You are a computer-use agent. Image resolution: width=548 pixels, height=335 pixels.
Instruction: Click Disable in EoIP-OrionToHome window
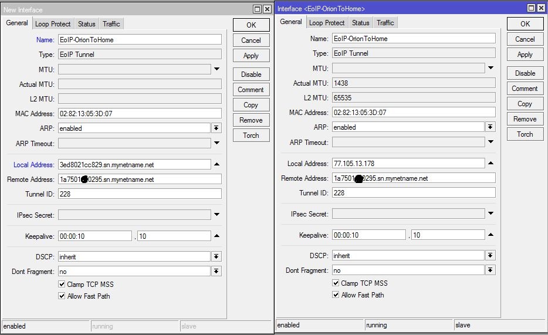(525, 73)
